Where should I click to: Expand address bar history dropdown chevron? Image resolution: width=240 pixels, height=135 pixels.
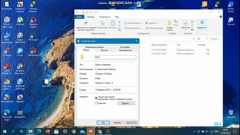pyautogui.click(x=193, y=39)
